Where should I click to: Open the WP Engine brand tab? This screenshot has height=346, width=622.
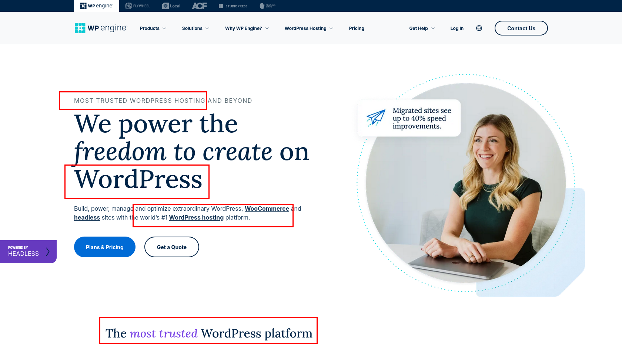point(96,6)
